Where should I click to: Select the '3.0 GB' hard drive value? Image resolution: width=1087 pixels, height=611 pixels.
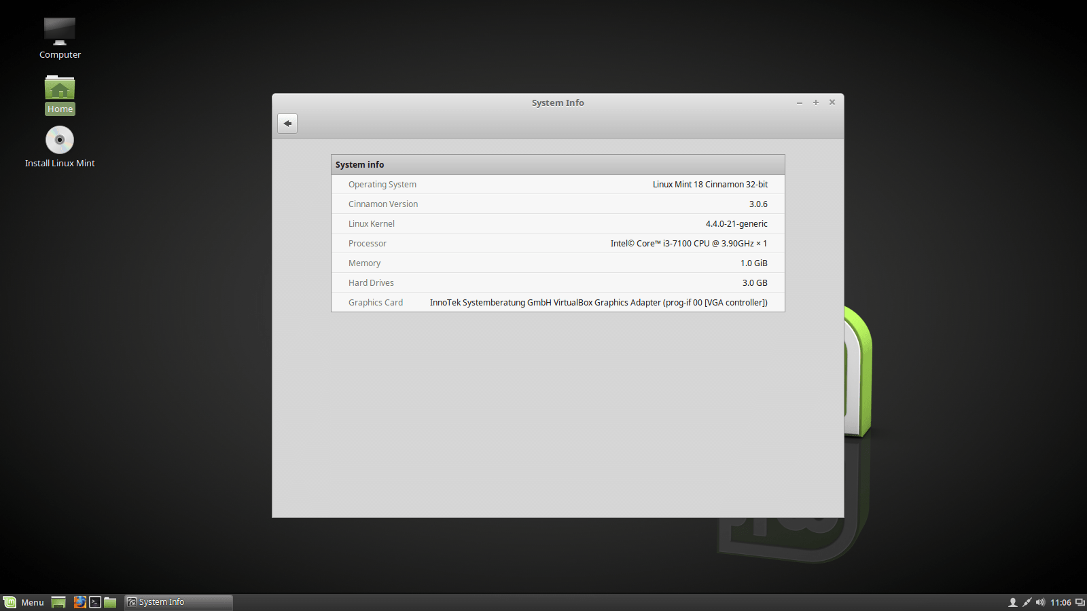click(x=755, y=283)
